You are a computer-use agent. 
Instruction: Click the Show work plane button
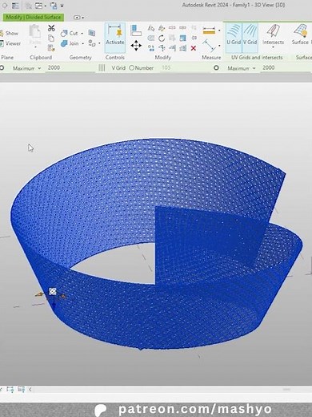point(9,34)
